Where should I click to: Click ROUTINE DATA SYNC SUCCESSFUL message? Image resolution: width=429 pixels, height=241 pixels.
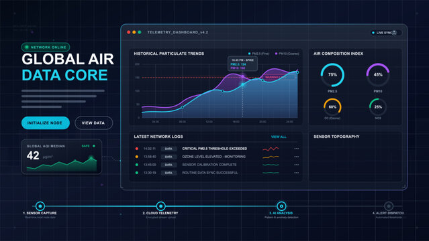tap(210, 173)
